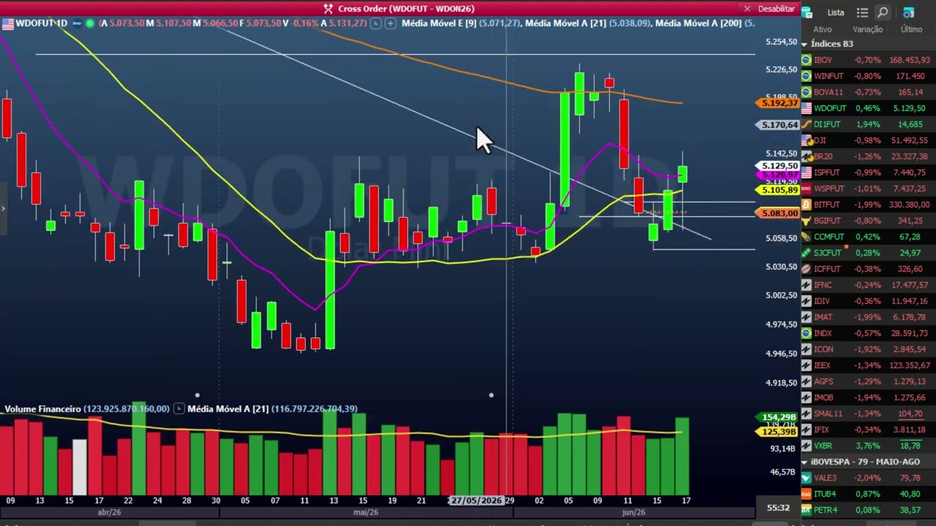Sort by the Ativo column header
The height and width of the screenshot is (526, 936).
click(x=823, y=29)
